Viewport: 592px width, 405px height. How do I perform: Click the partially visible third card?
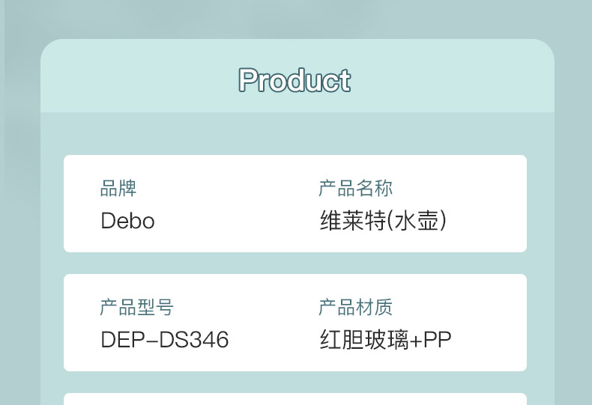[x=295, y=399]
